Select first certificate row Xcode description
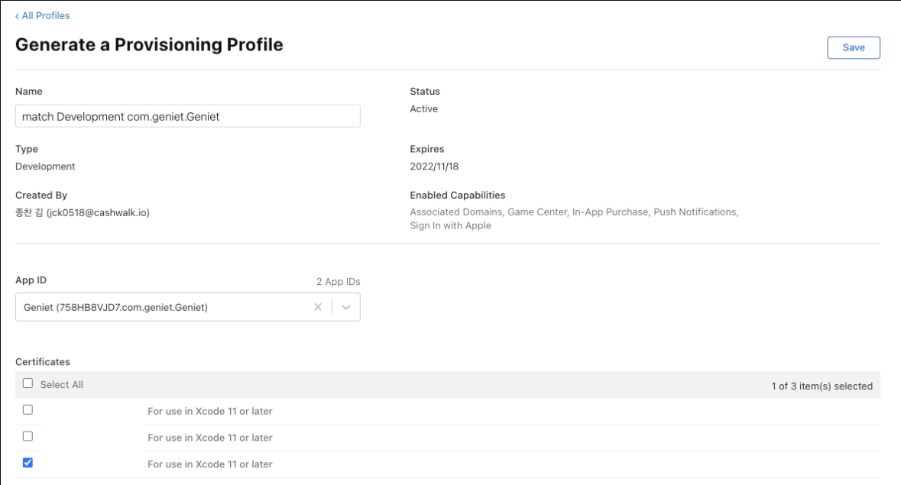 209,412
